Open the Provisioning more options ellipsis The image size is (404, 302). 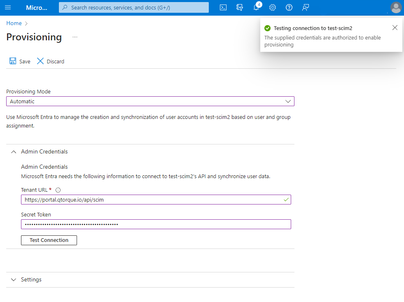coord(75,37)
